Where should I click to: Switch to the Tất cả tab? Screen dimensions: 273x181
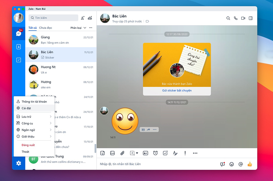tap(33, 28)
